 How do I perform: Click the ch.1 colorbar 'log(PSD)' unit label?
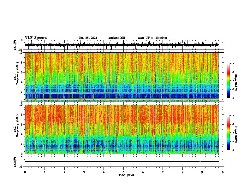236,82
